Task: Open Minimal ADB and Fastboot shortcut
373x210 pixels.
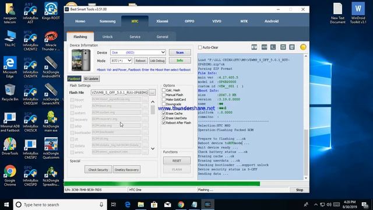Action: pyautogui.click(x=10, y=122)
